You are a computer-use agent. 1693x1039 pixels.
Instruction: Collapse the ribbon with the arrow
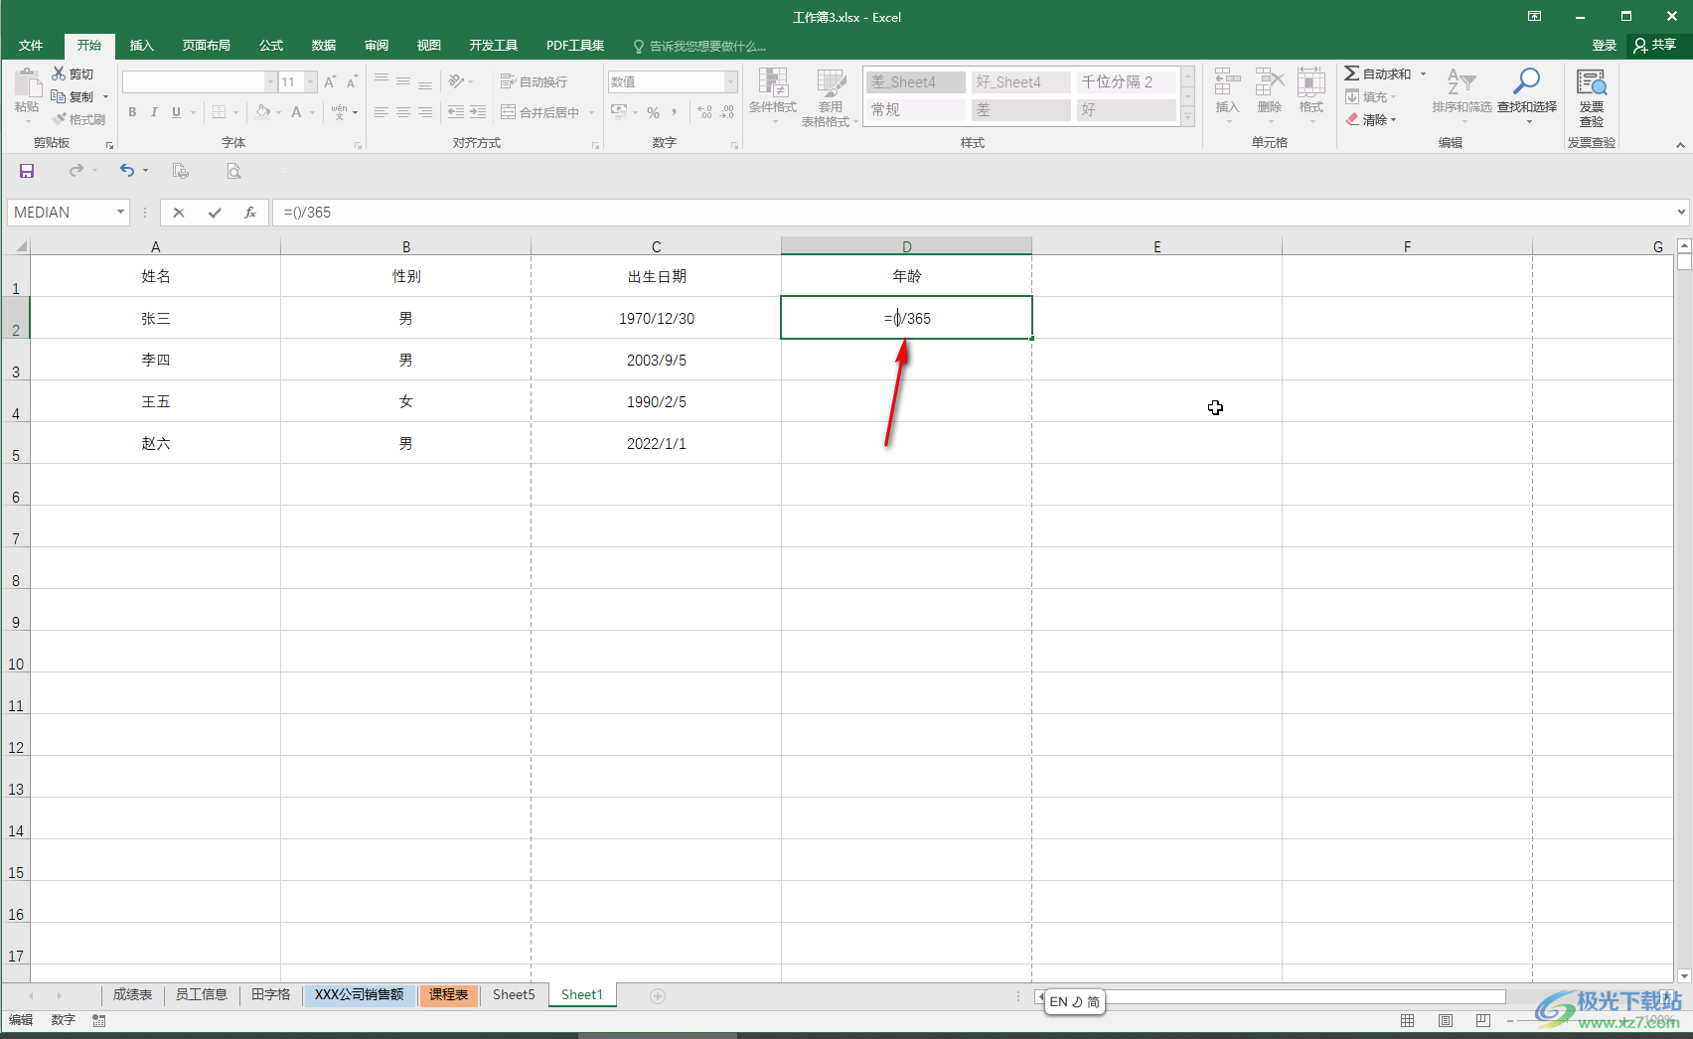pyautogui.click(x=1680, y=145)
